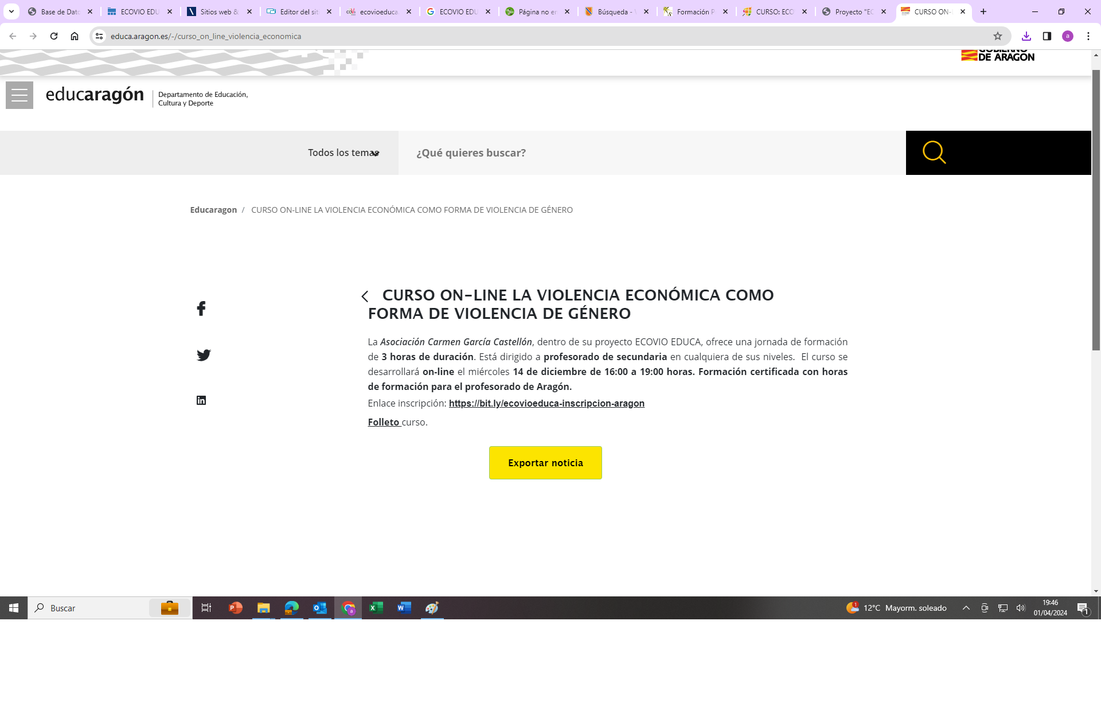Share the article on Facebook

[x=201, y=309]
